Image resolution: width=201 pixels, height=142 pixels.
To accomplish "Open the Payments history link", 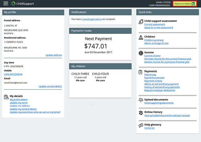I will click(x=153, y=81).
